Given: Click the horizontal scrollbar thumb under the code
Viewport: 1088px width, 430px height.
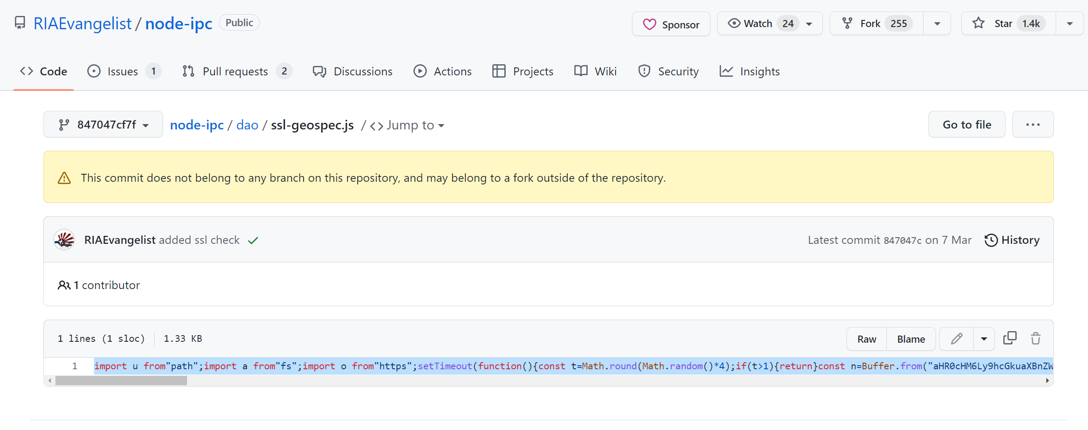Looking at the screenshot, I should coord(121,380).
